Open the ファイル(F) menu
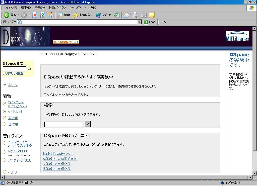Image resolution: width=257 pixels, height=186 pixels. click(x=11, y=8)
